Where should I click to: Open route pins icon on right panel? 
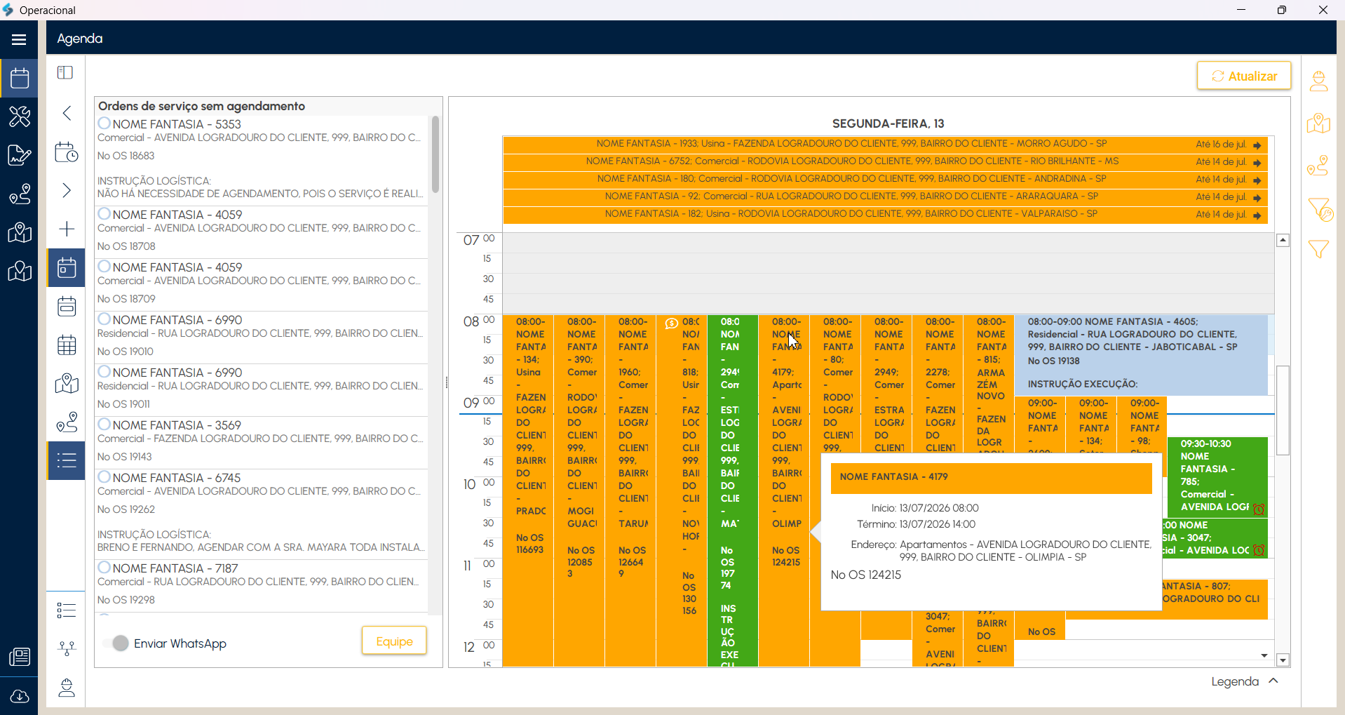tap(1319, 166)
